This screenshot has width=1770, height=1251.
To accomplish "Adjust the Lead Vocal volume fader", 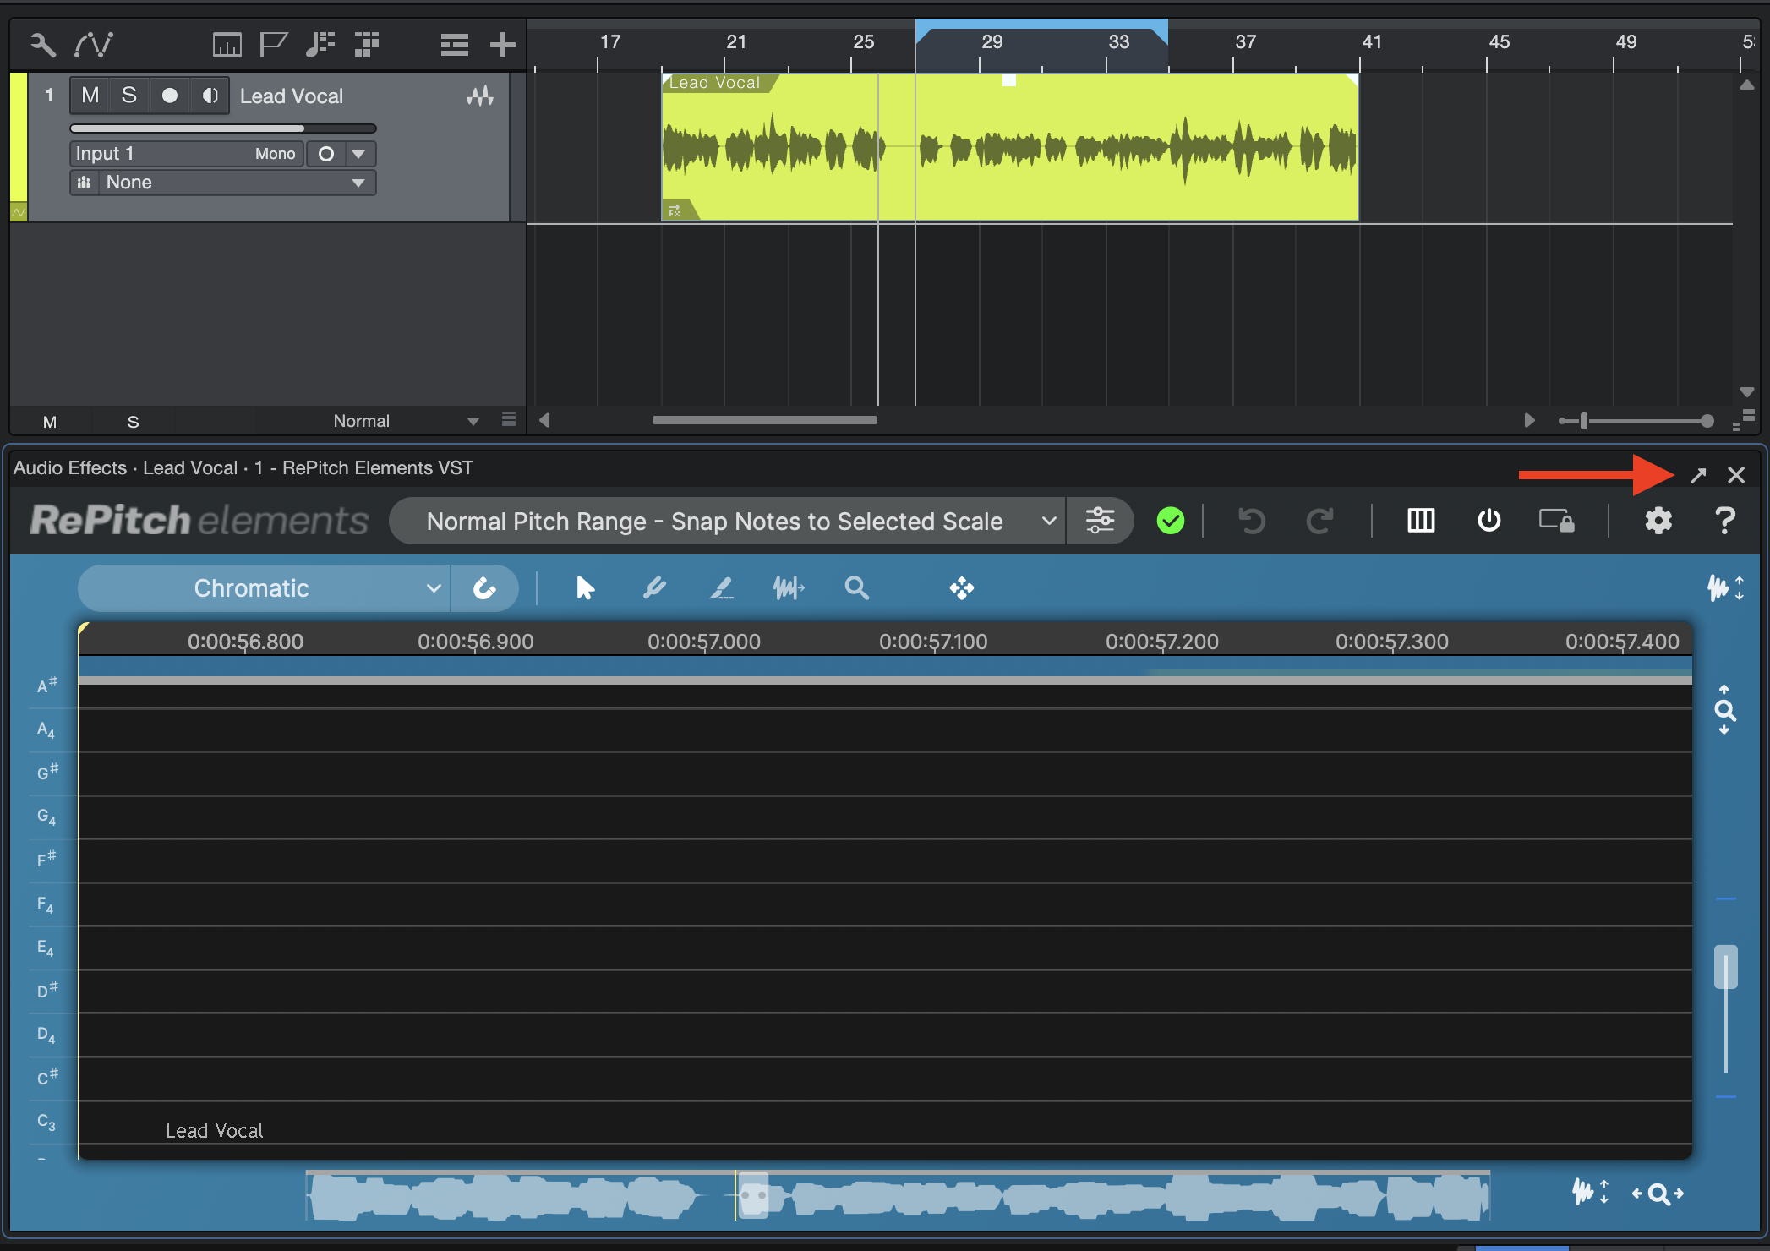I will click(302, 128).
